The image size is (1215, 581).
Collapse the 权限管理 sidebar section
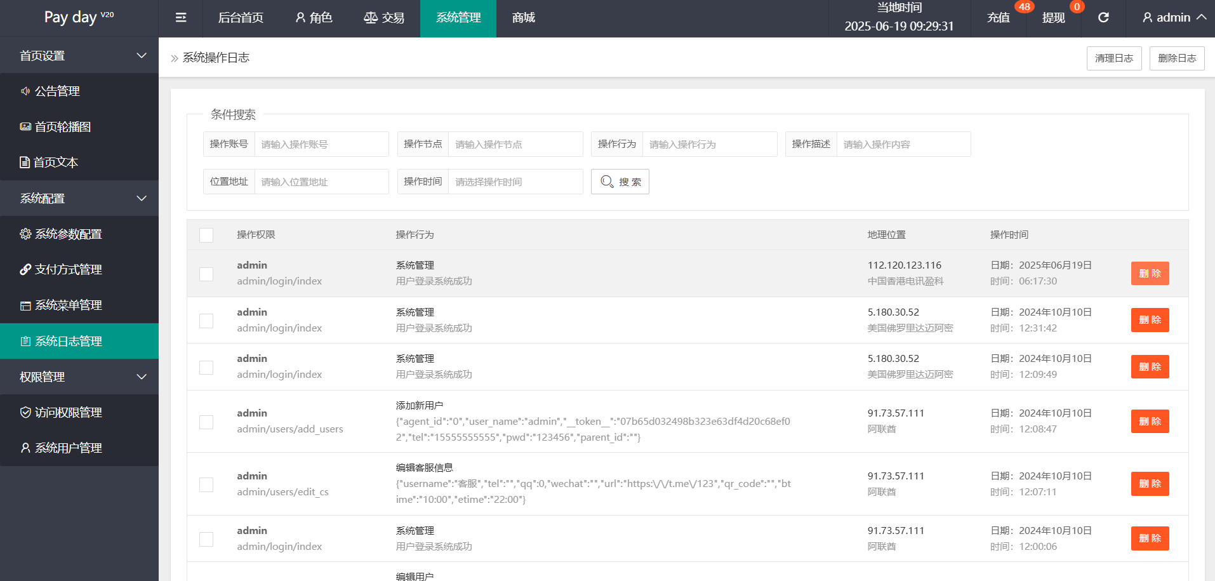pyautogui.click(x=79, y=377)
